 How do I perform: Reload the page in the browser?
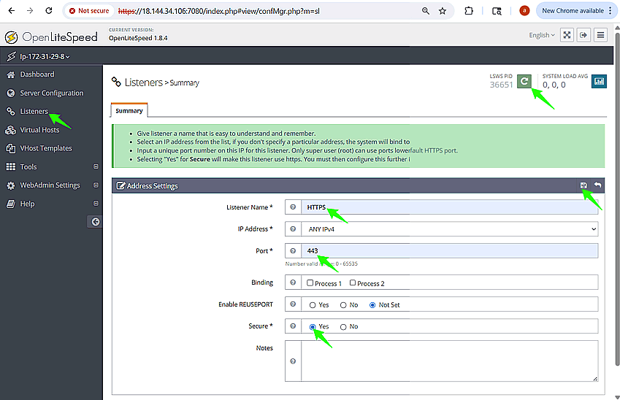click(49, 11)
